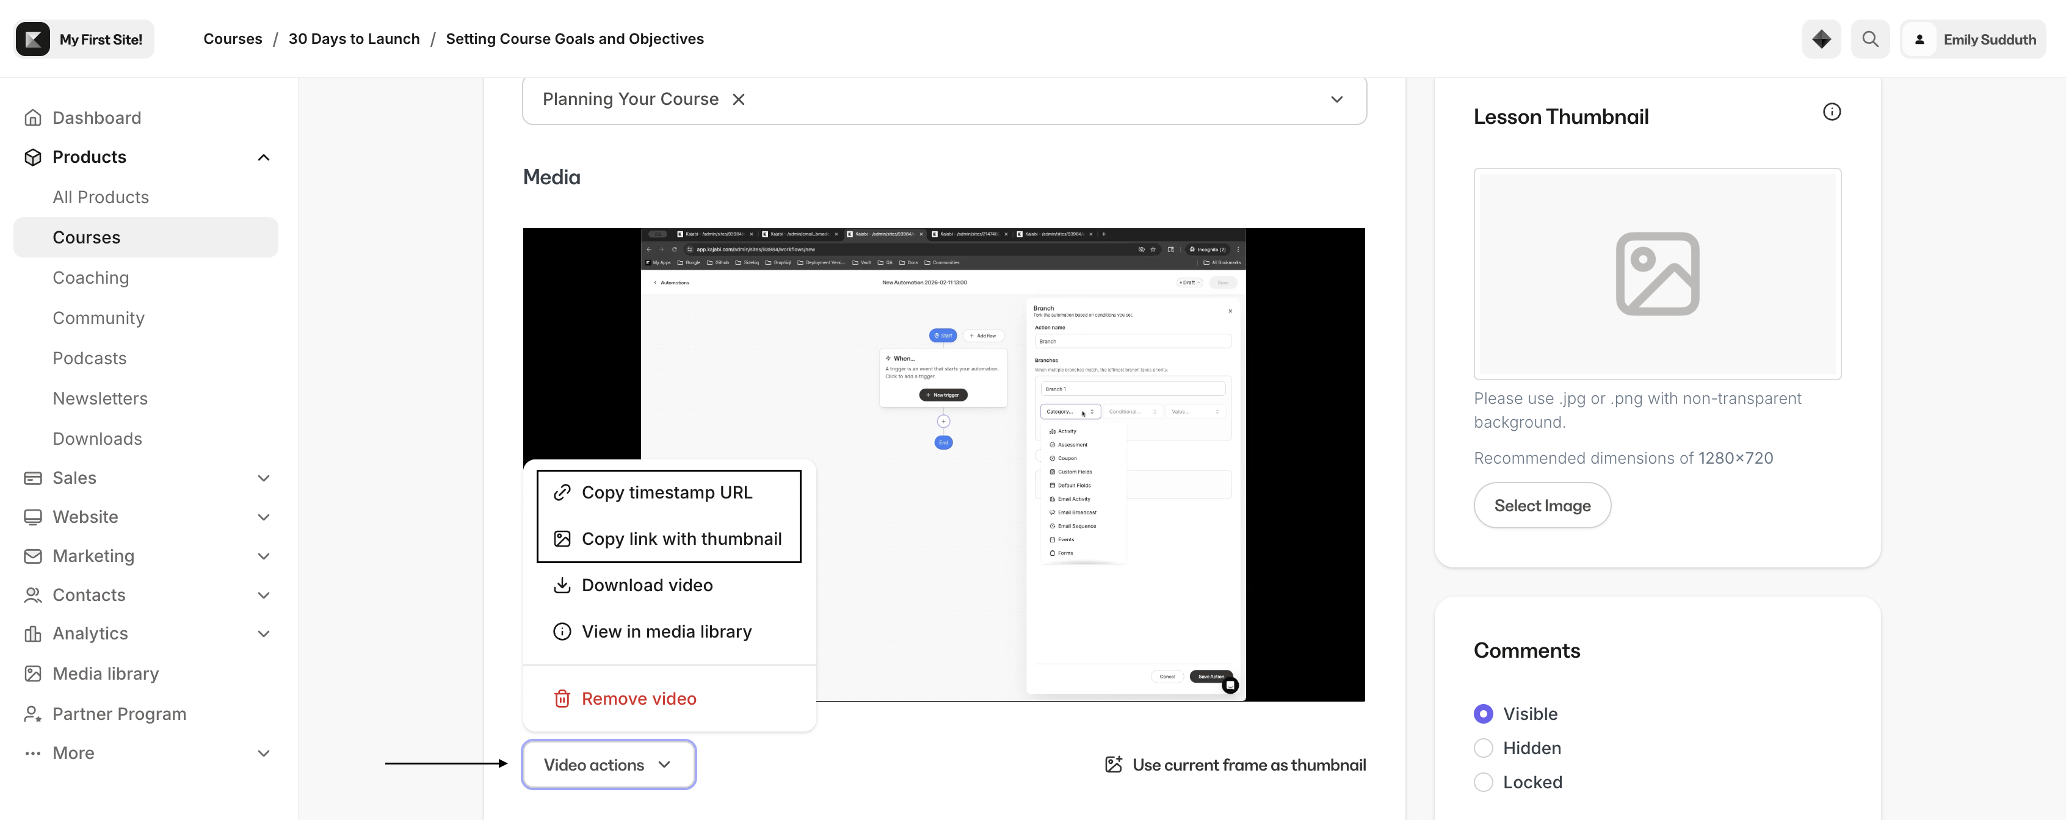2066x820 pixels.
Task: Choose Copy timestamp URL menu item
Action: point(667,492)
